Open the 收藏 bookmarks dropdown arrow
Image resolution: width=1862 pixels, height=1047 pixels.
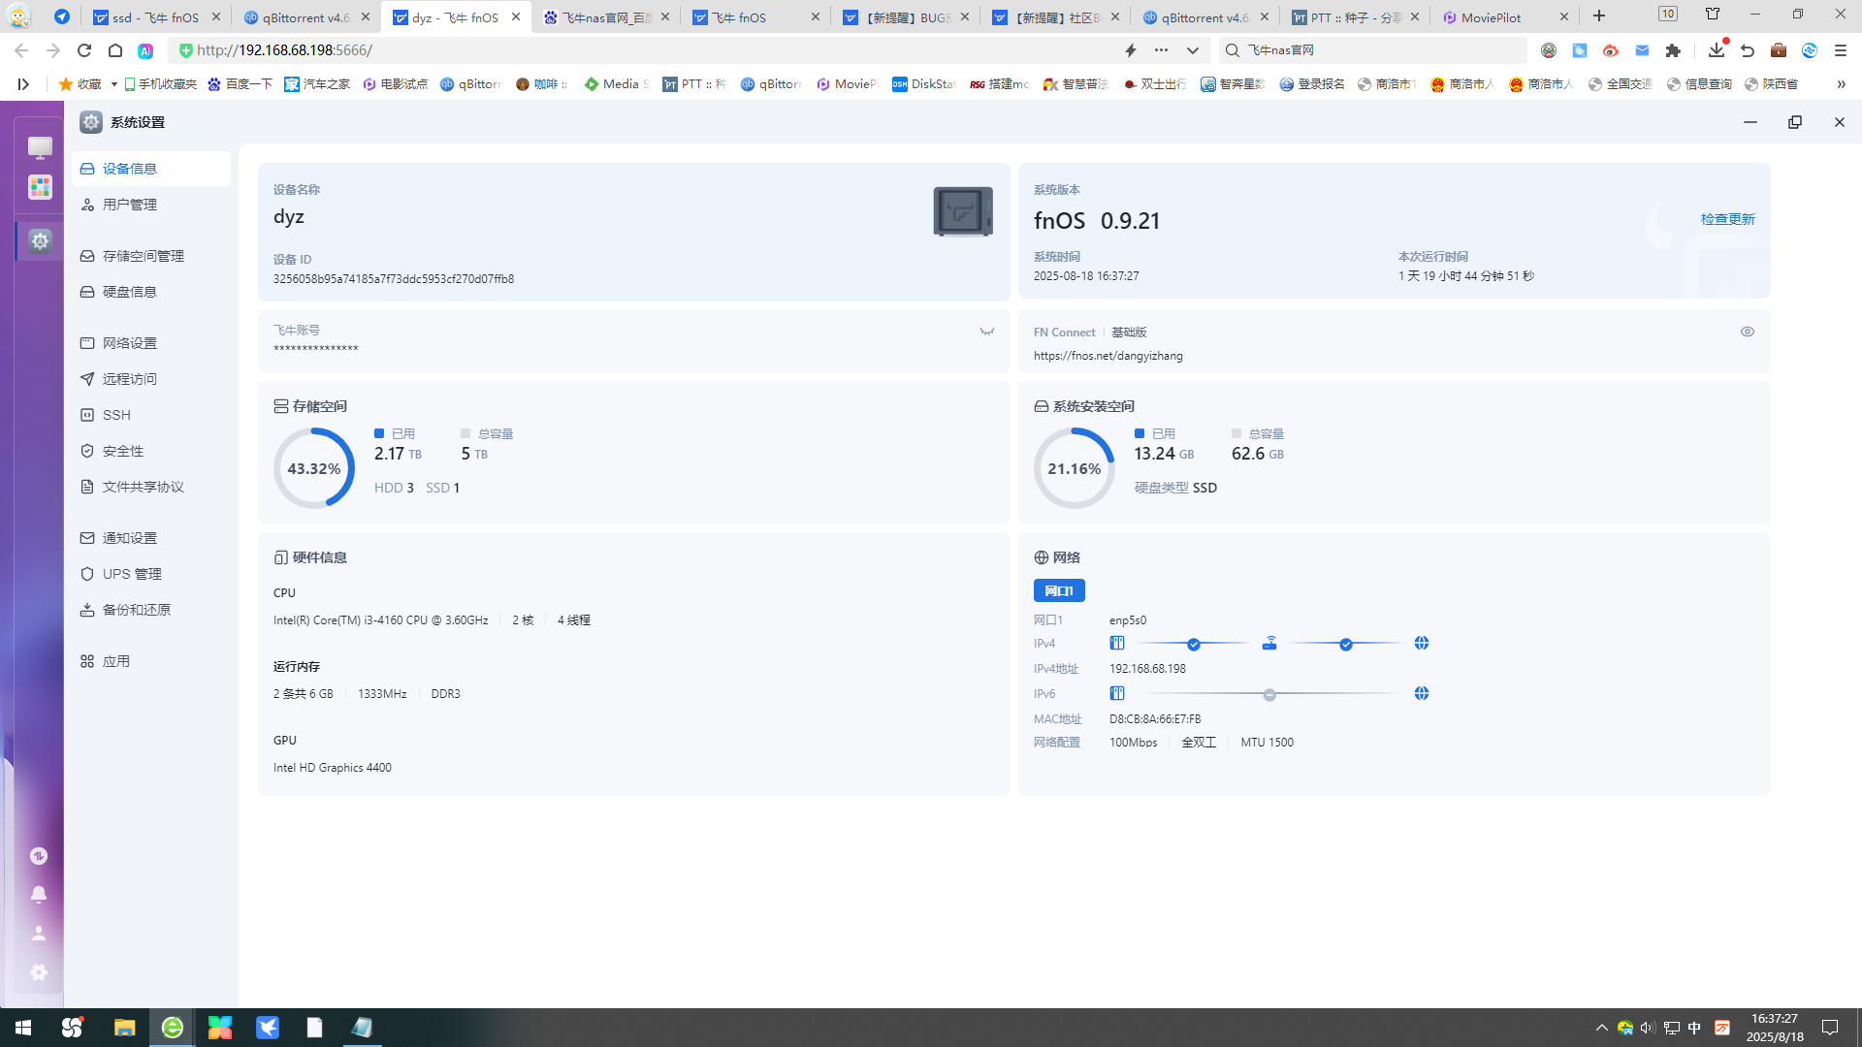coord(114,84)
